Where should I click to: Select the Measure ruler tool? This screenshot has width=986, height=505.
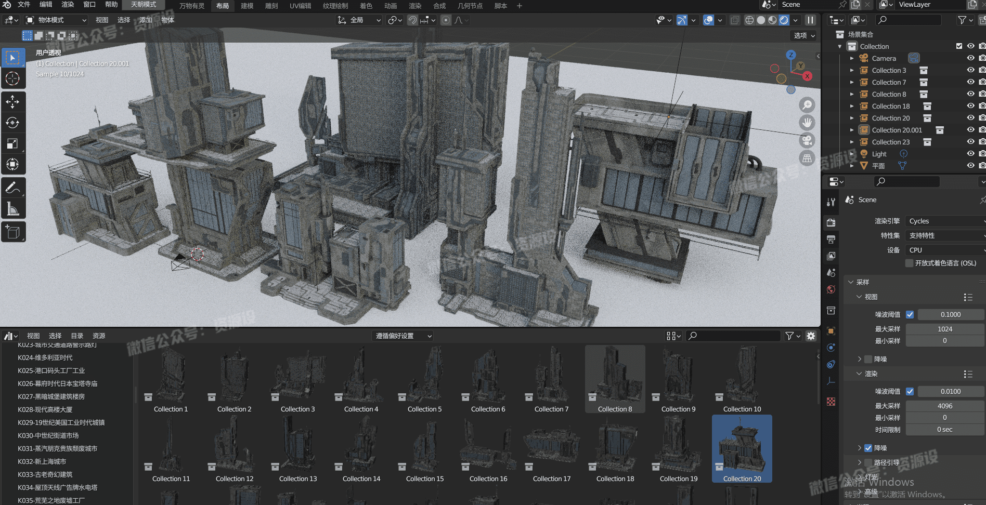tap(12, 209)
